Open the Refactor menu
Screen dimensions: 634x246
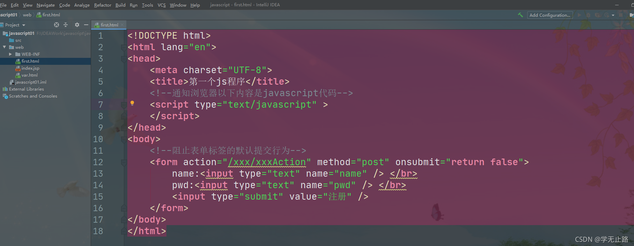coord(103,5)
